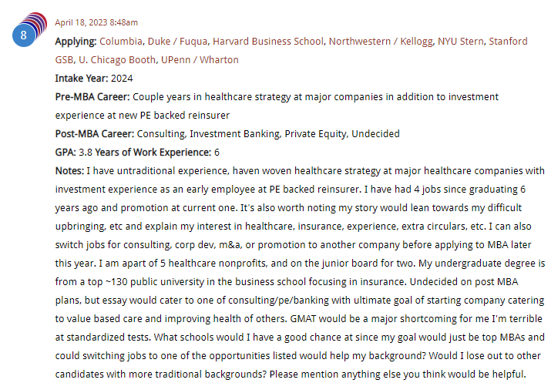
Task: Click the "Post-MBA Career:" label
Action: point(95,133)
